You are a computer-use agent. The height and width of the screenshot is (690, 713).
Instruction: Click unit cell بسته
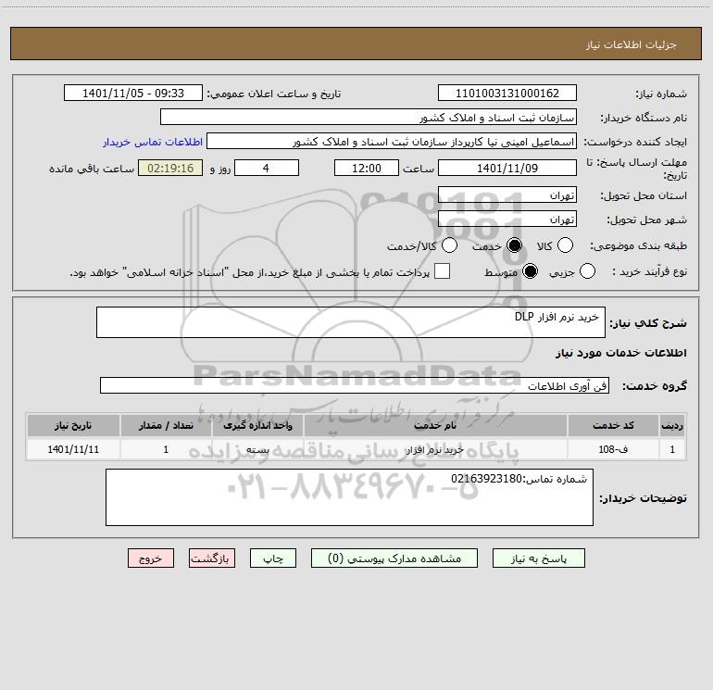pyautogui.click(x=257, y=449)
